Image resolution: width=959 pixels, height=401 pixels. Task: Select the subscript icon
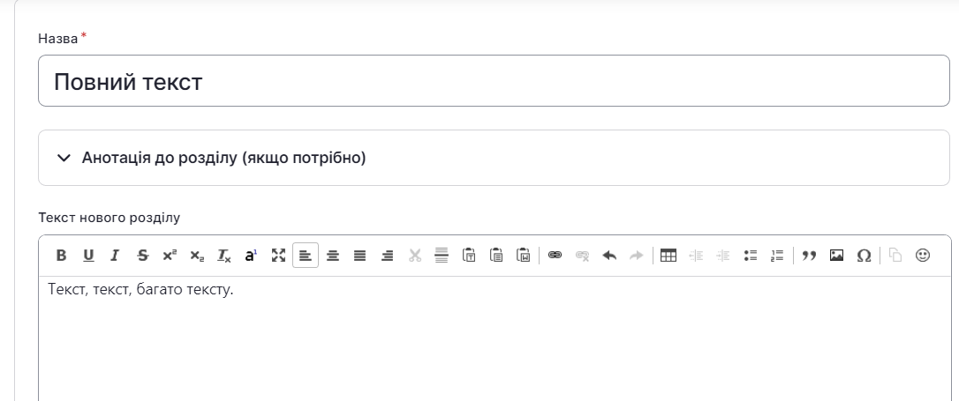point(197,255)
